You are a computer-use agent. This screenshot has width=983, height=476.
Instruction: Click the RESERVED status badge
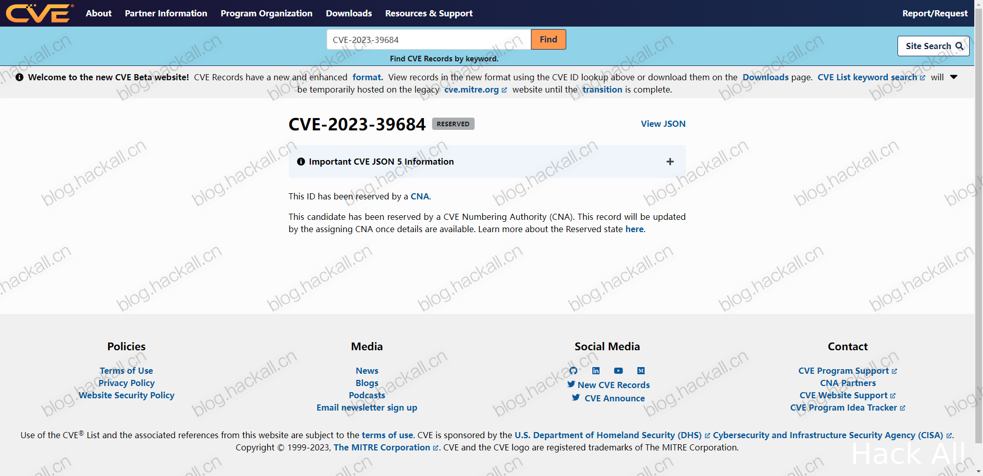pyautogui.click(x=453, y=124)
